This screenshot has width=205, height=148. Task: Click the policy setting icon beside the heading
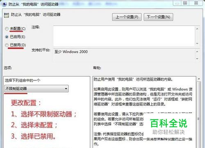[7, 15]
